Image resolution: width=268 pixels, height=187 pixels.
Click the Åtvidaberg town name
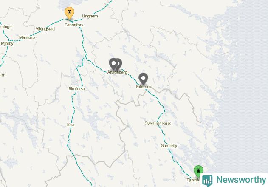click(117, 72)
